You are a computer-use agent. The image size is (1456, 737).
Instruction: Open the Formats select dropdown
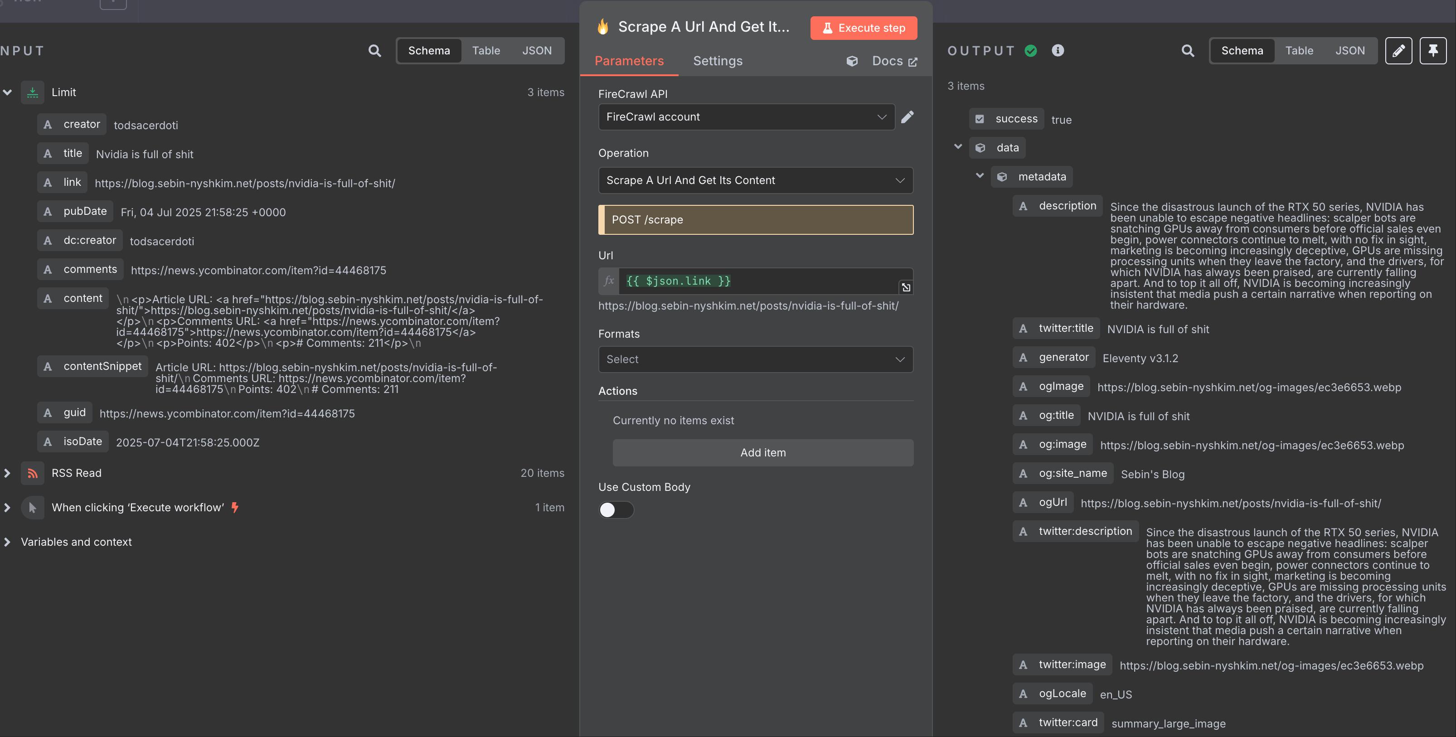point(755,359)
